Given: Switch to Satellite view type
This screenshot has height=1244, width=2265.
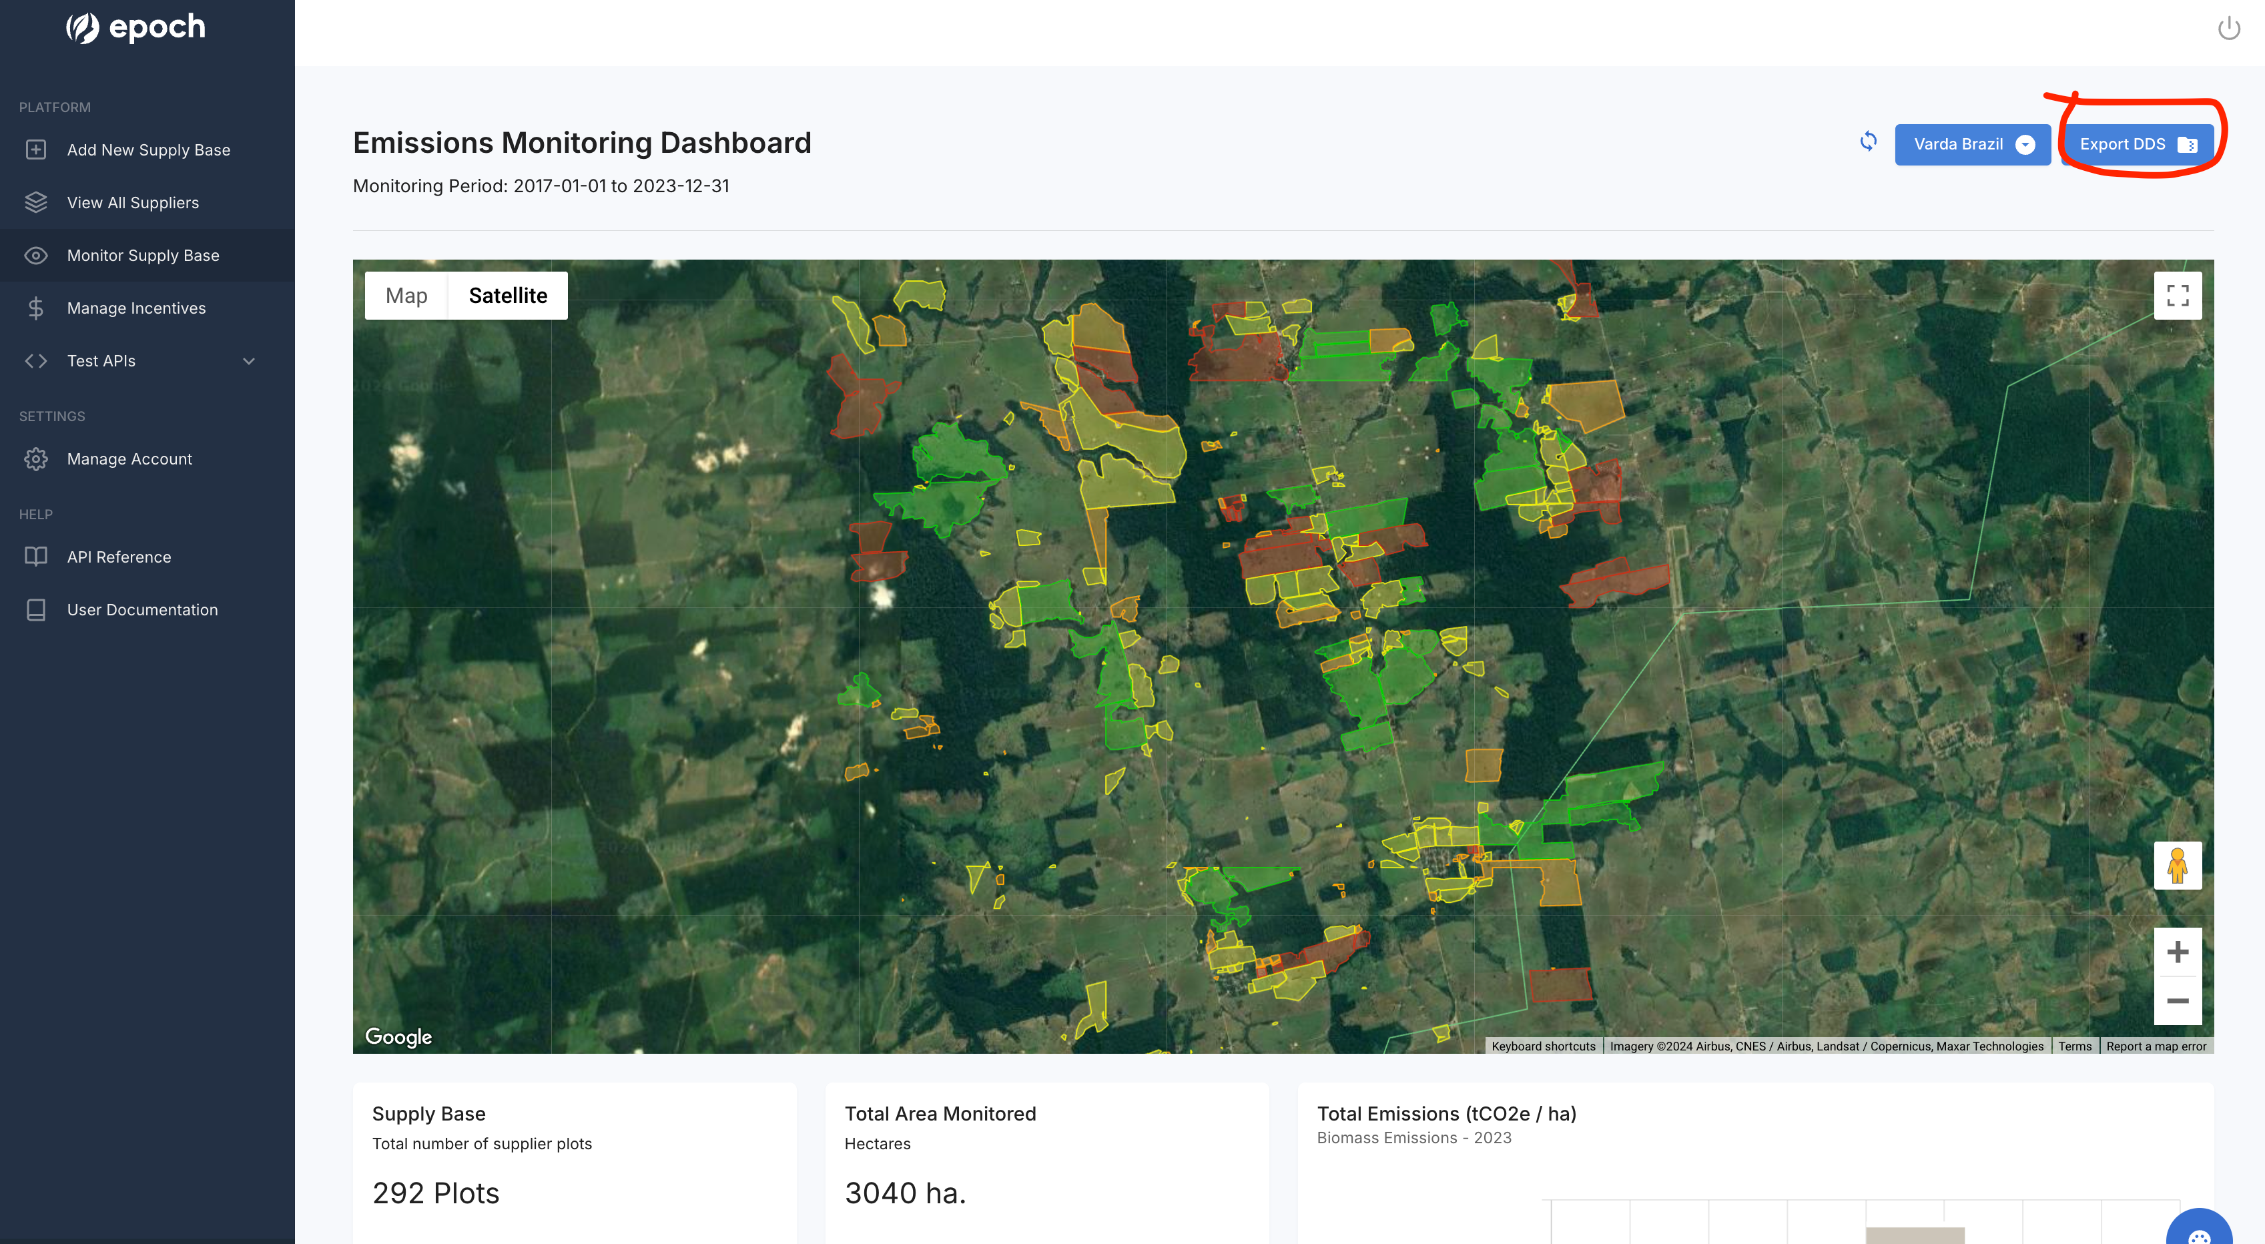Looking at the screenshot, I should [507, 296].
